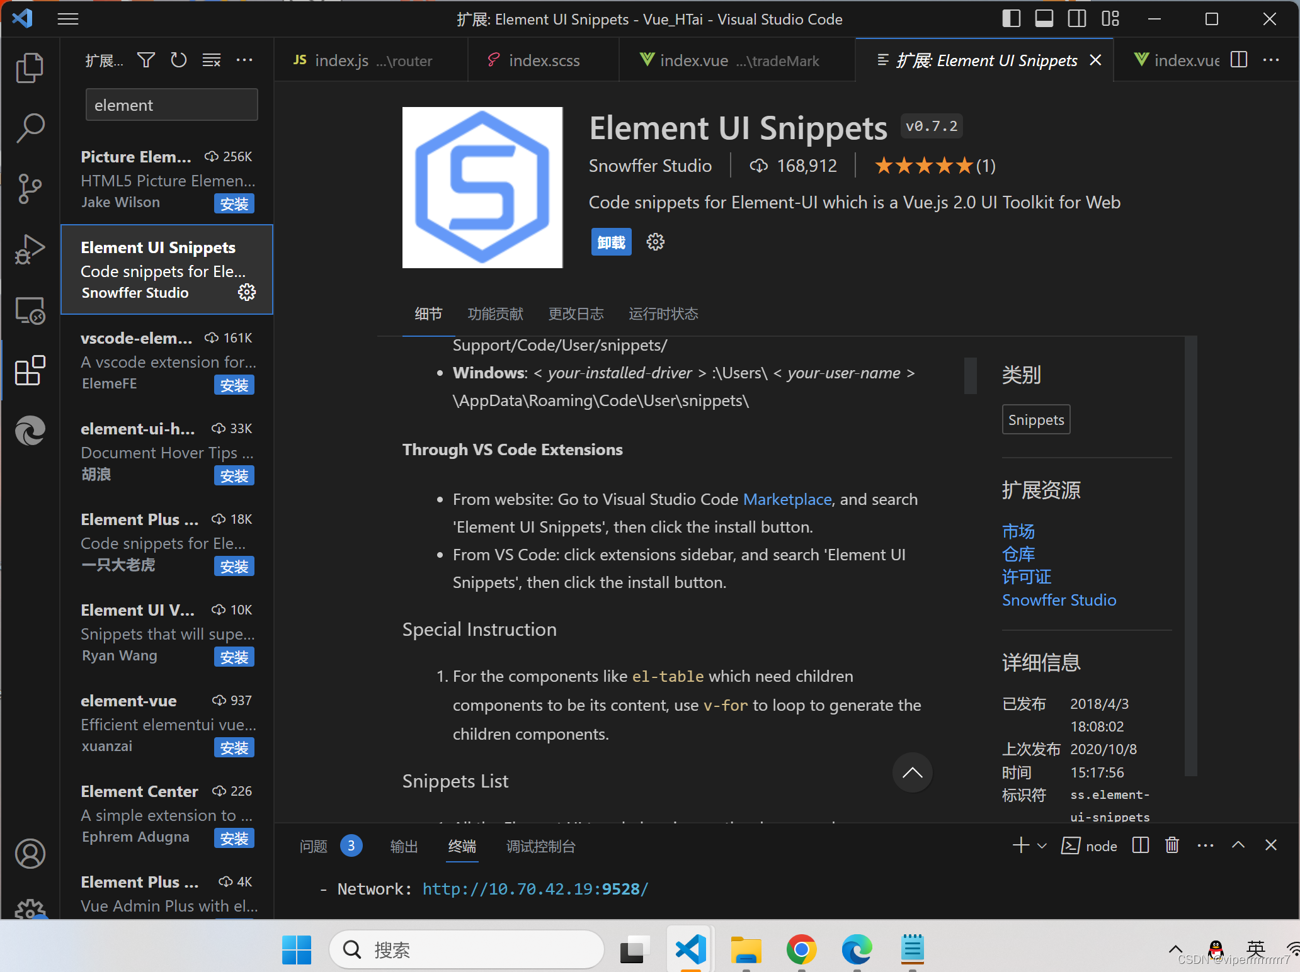Clear extension search results

coord(212,60)
